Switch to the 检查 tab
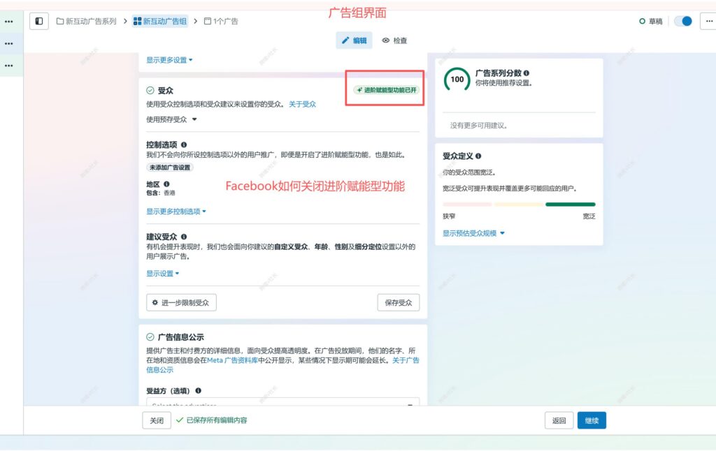Image resolution: width=716 pixels, height=451 pixels. [394, 40]
